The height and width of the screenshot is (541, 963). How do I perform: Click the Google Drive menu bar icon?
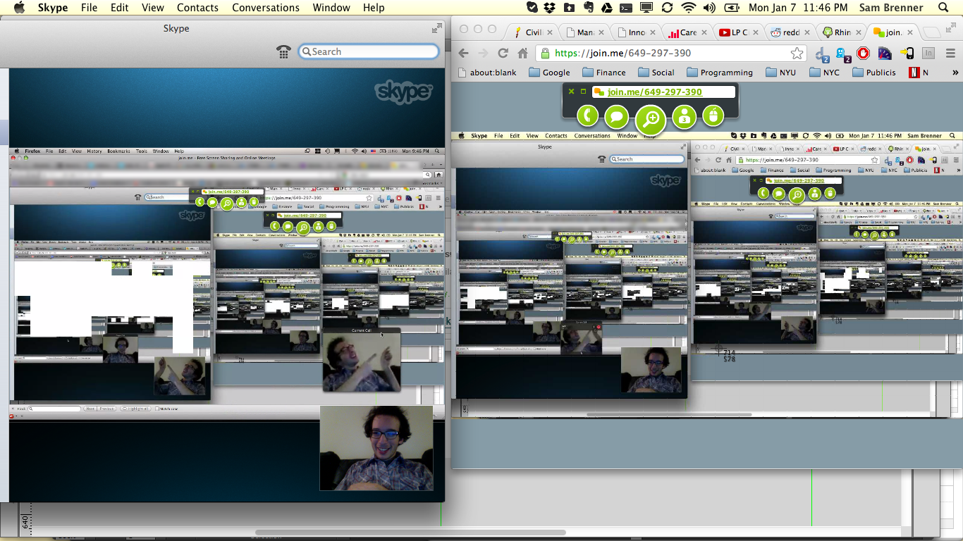pyautogui.click(x=607, y=8)
